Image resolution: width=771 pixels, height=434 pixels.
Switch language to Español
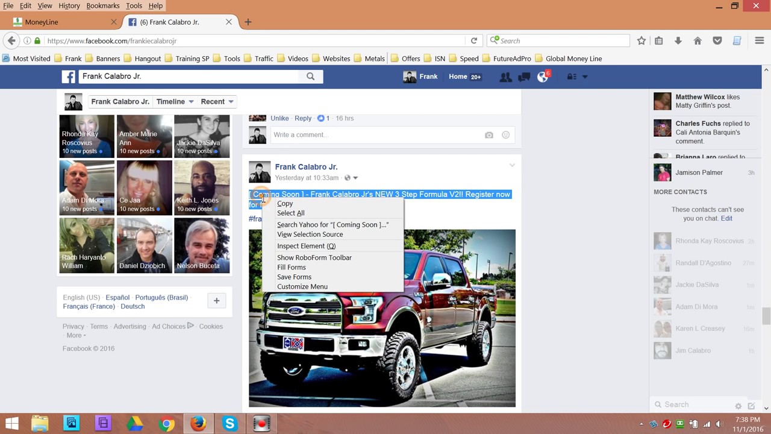click(117, 297)
